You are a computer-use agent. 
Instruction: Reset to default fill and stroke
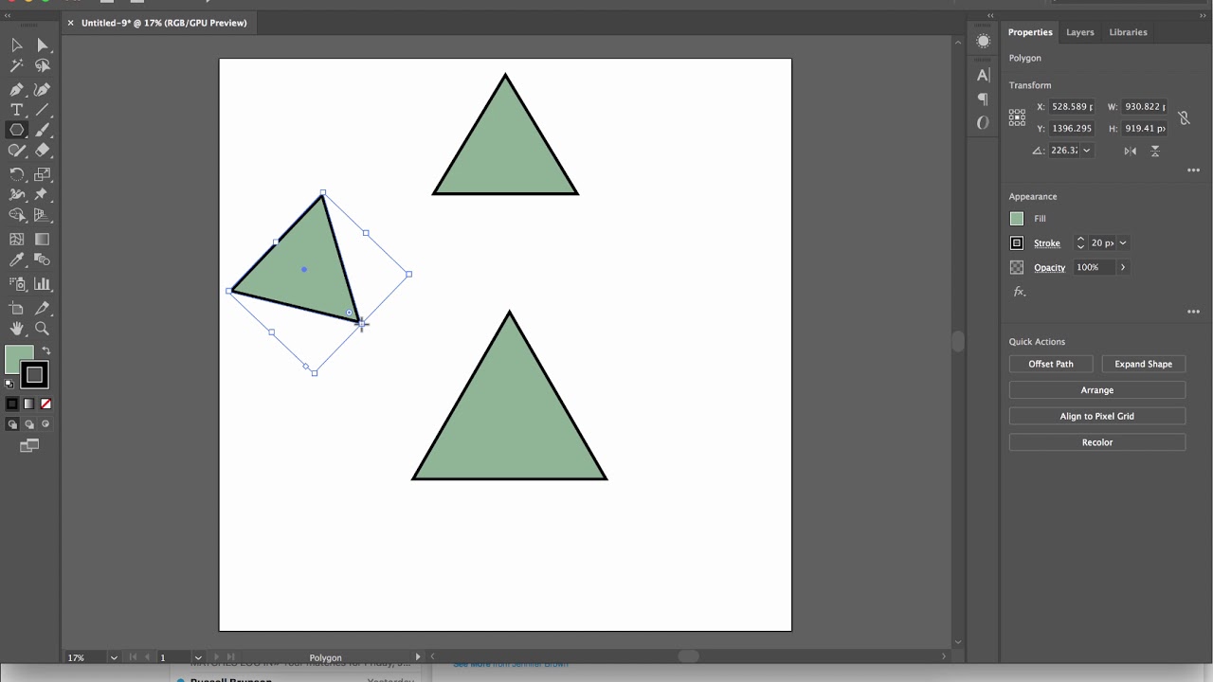[9, 384]
